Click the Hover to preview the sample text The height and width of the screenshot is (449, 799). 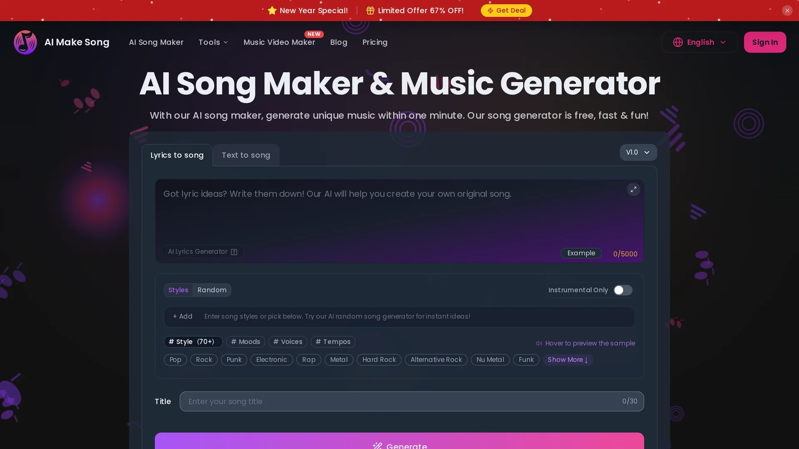click(590, 343)
